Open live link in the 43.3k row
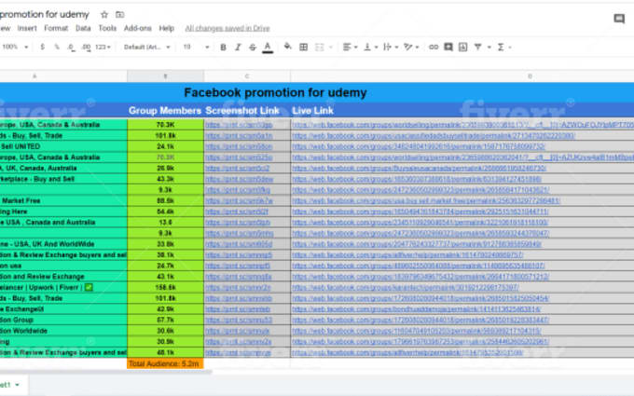Viewport: 634px width, 396px height. tap(417, 179)
